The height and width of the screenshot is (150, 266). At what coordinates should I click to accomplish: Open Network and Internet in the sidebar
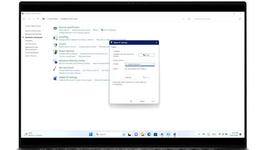(33, 34)
